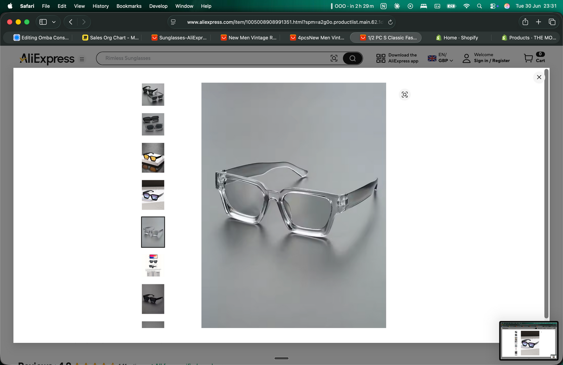Viewport: 563px width, 365px height.
Task: Open the Bookmarks menu in menu bar
Action: 129,6
